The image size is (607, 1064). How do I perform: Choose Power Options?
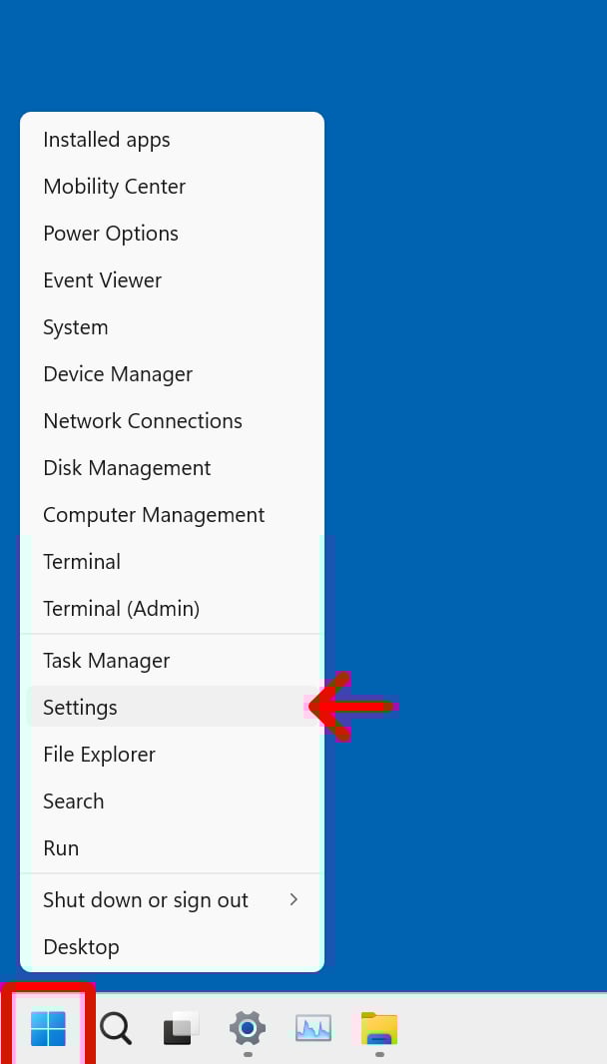(x=111, y=234)
